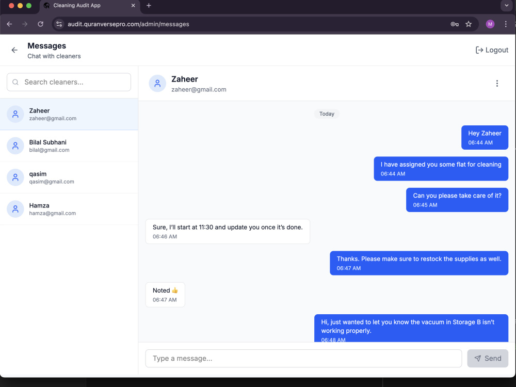Open the browser three-dot menu
The image size is (516, 387).
506,24
